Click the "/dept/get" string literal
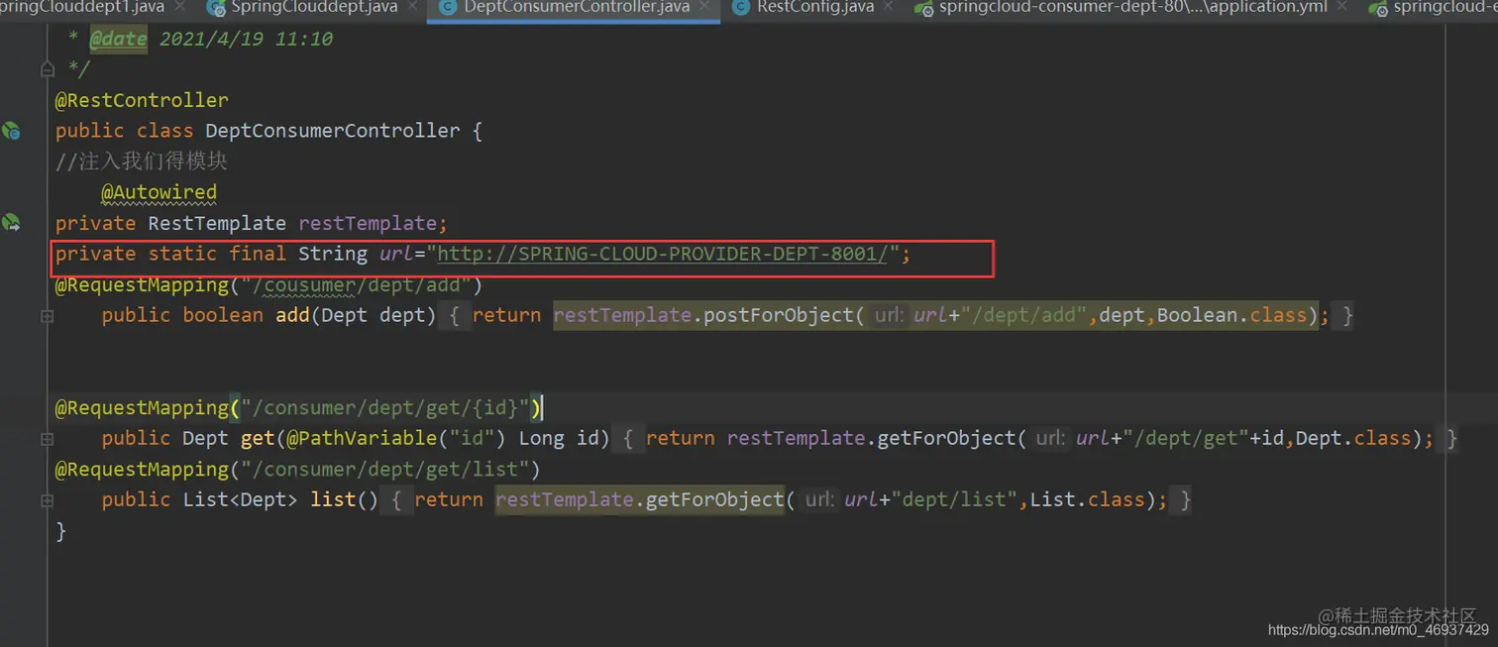This screenshot has height=647, width=1498. point(1187,438)
